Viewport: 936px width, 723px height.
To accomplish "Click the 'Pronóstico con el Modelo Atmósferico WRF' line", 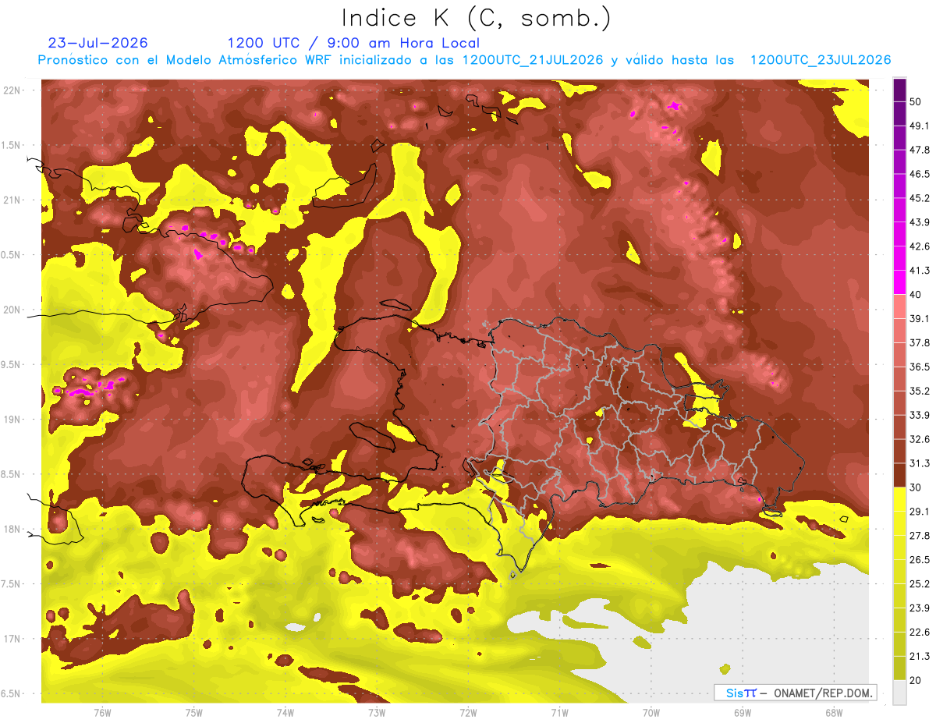I will (464, 60).
